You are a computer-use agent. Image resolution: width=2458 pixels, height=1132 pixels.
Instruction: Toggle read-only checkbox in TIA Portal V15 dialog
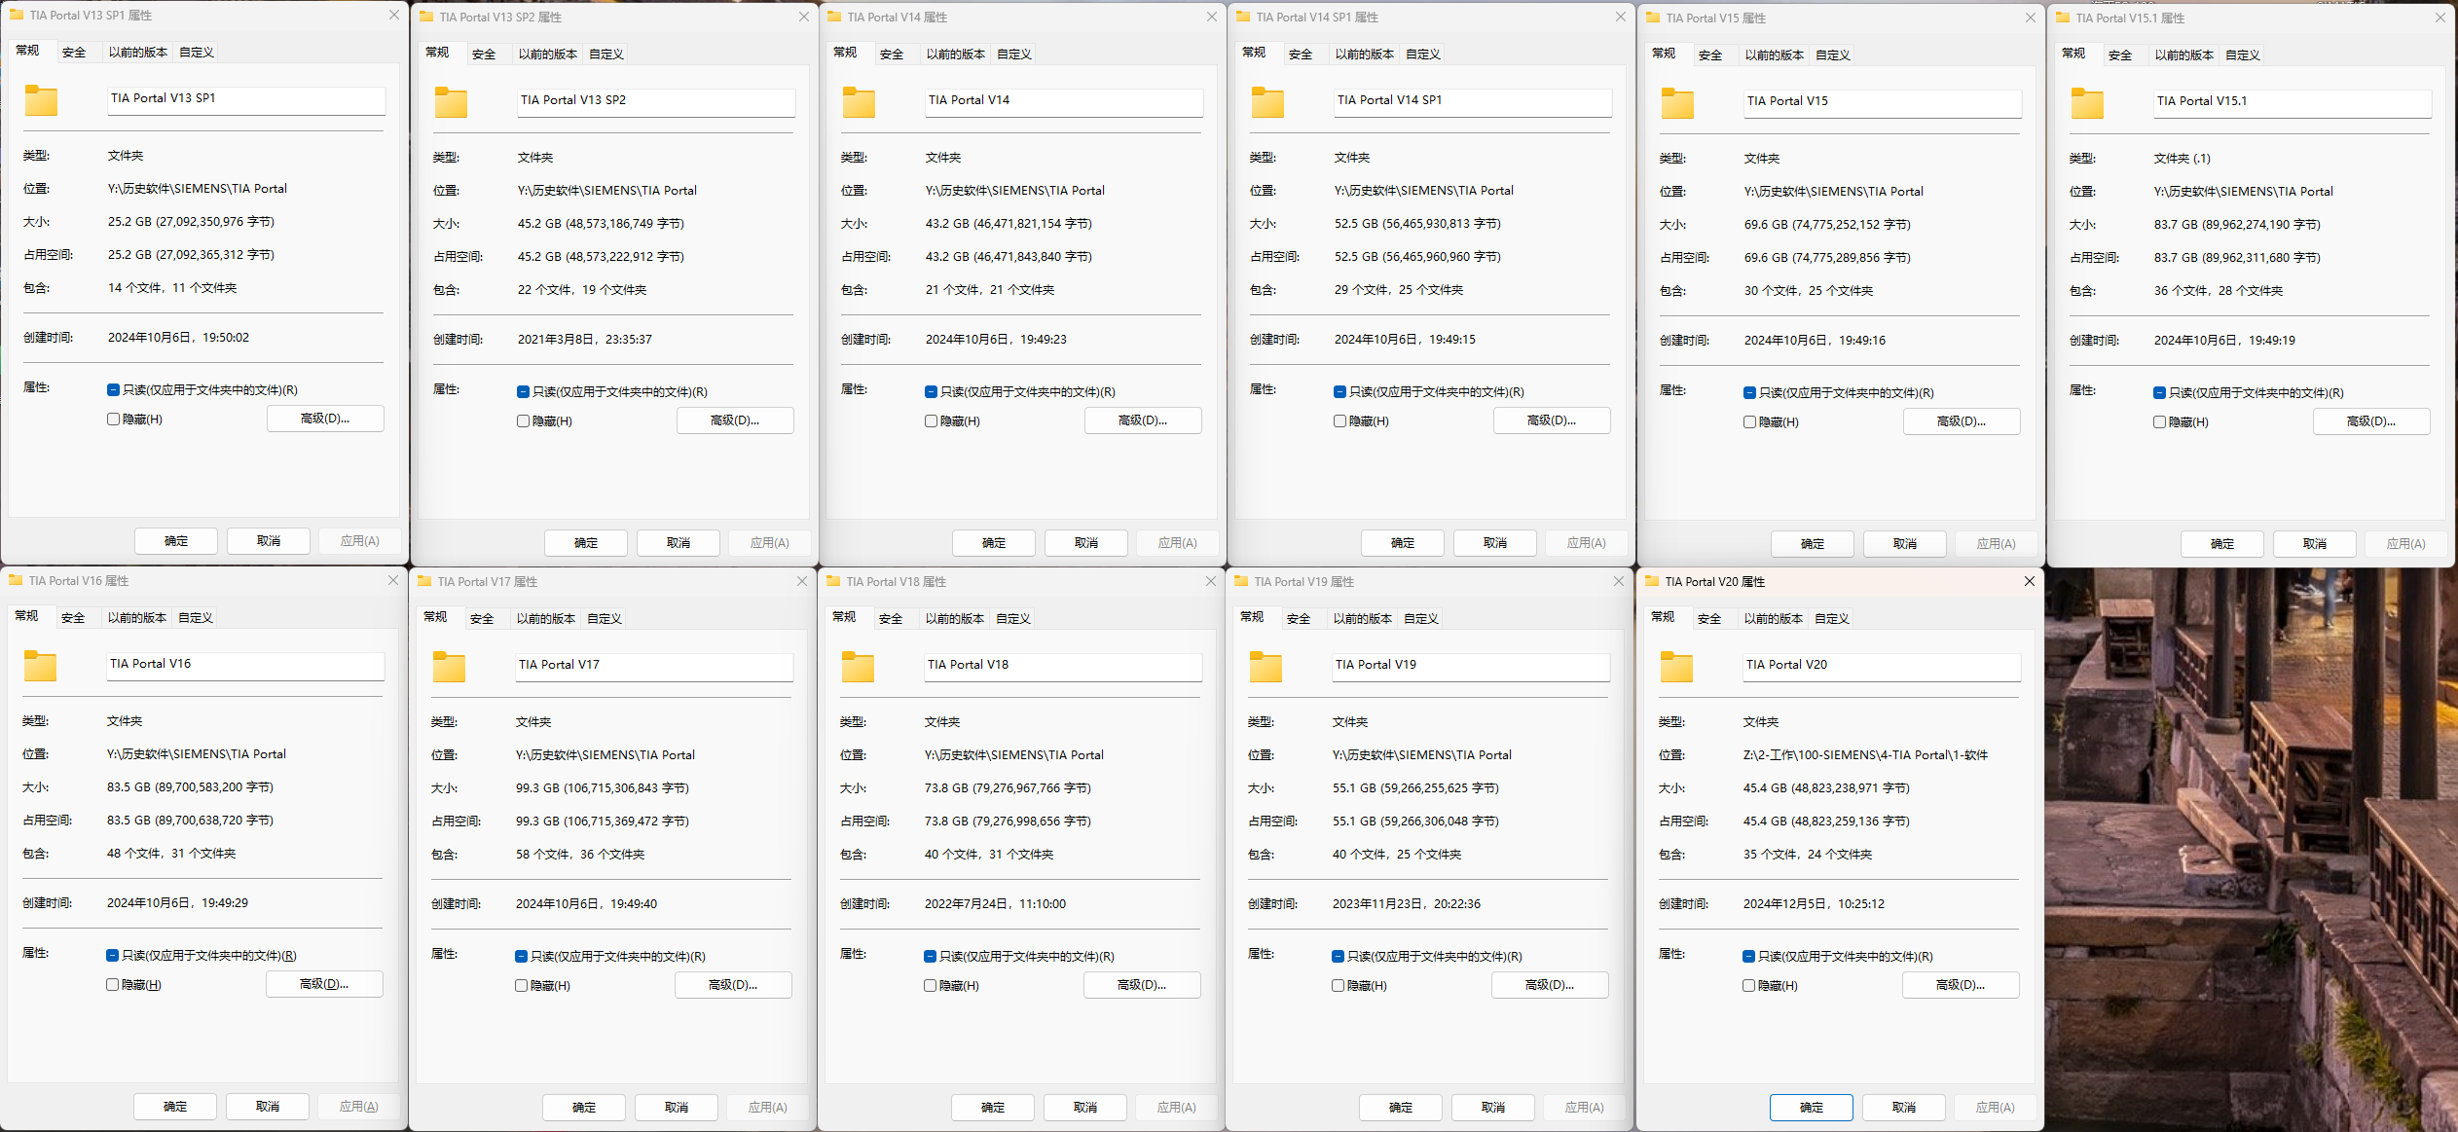coord(1749,393)
